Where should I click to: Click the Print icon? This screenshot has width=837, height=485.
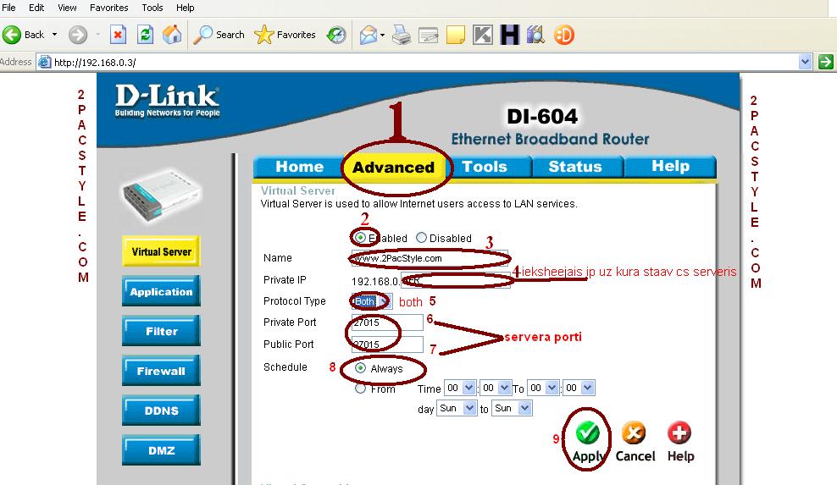(402, 35)
